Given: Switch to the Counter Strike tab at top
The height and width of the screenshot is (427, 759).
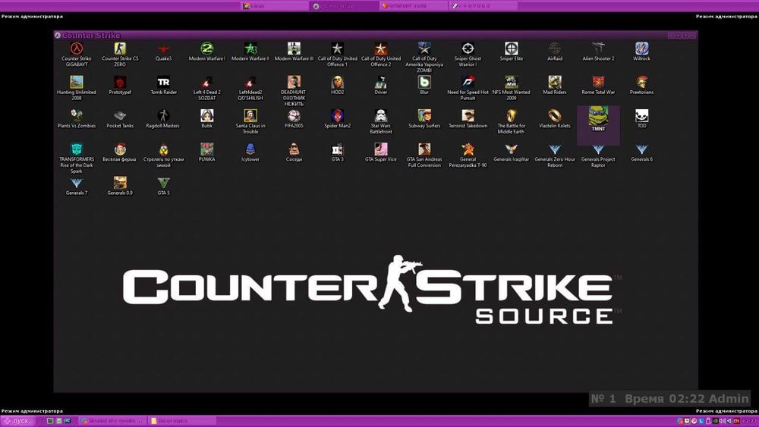Looking at the screenshot, I should 345,6.
